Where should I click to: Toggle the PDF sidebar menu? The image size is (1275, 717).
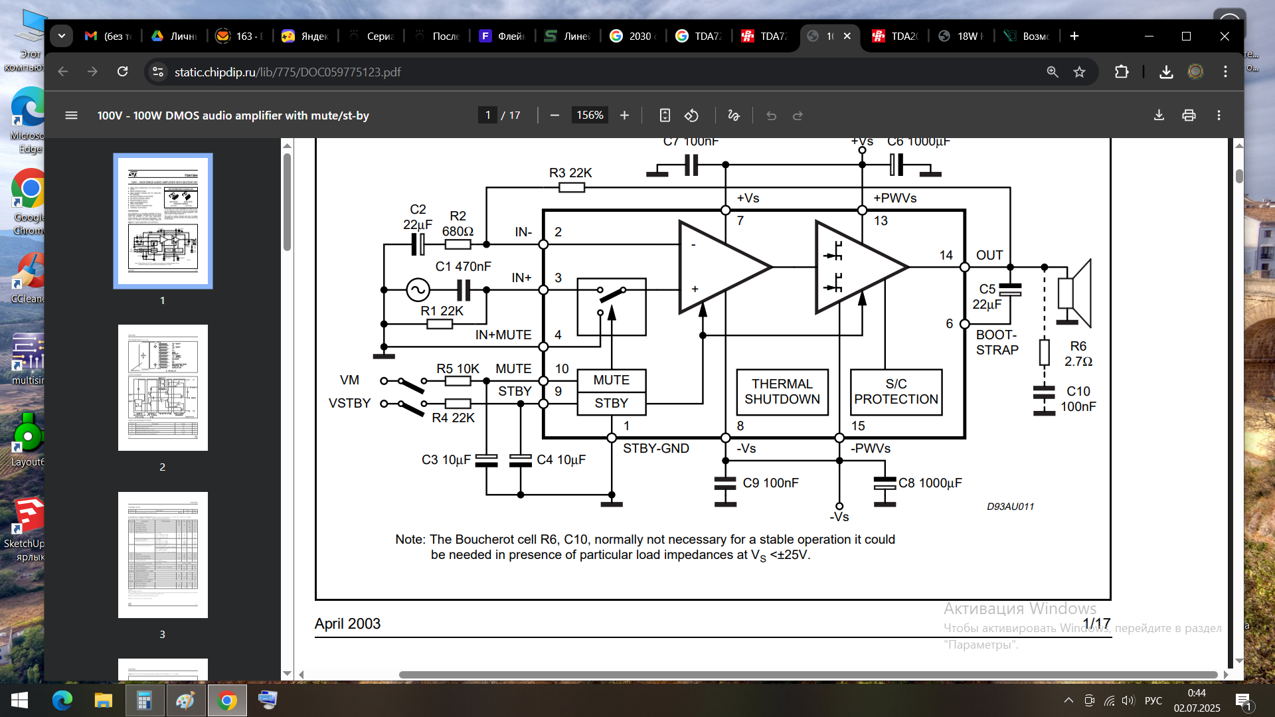tap(71, 116)
